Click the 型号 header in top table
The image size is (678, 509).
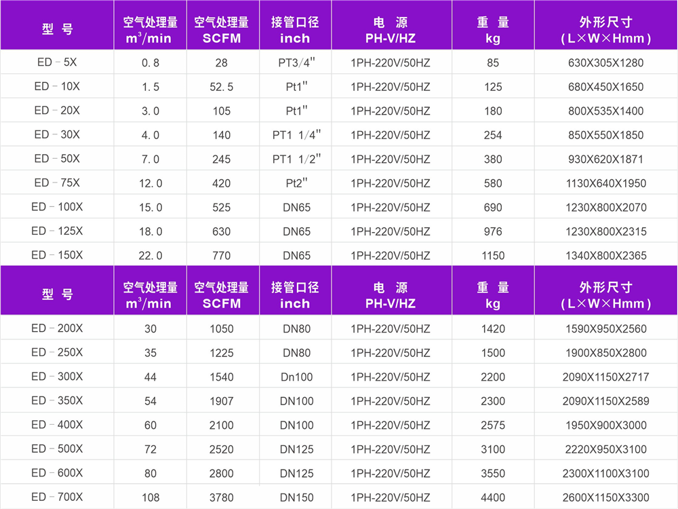pos(57,30)
